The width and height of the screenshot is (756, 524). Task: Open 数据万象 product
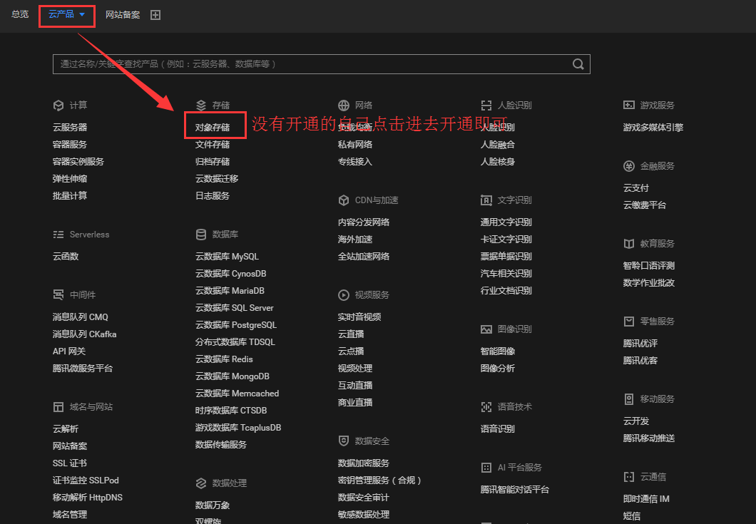[213, 505]
